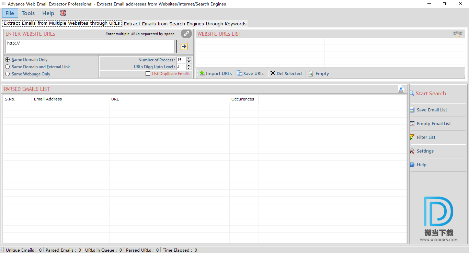Select Same Webpage Only option

8,74
